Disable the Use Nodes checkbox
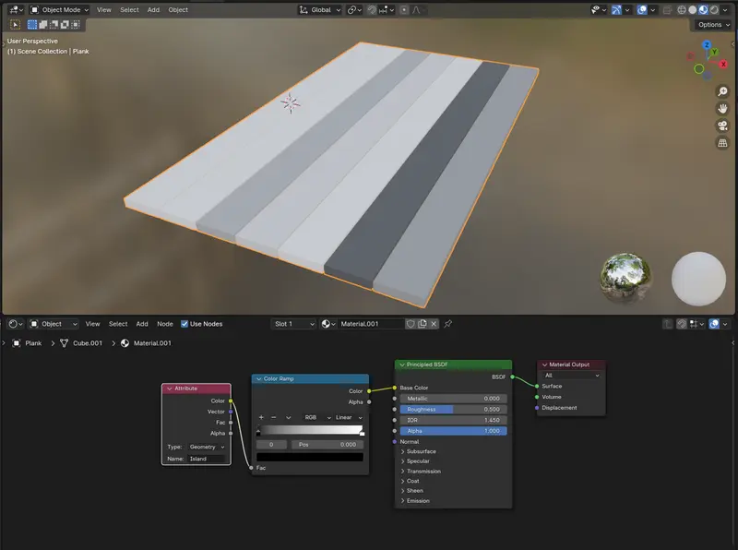The width and height of the screenshot is (738, 550). point(184,324)
